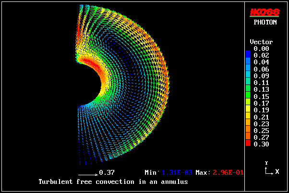The width and height of the screenshot is (289, 193).
Task: Pick the red 0.30 legend swatch
Action: point(248,144)
